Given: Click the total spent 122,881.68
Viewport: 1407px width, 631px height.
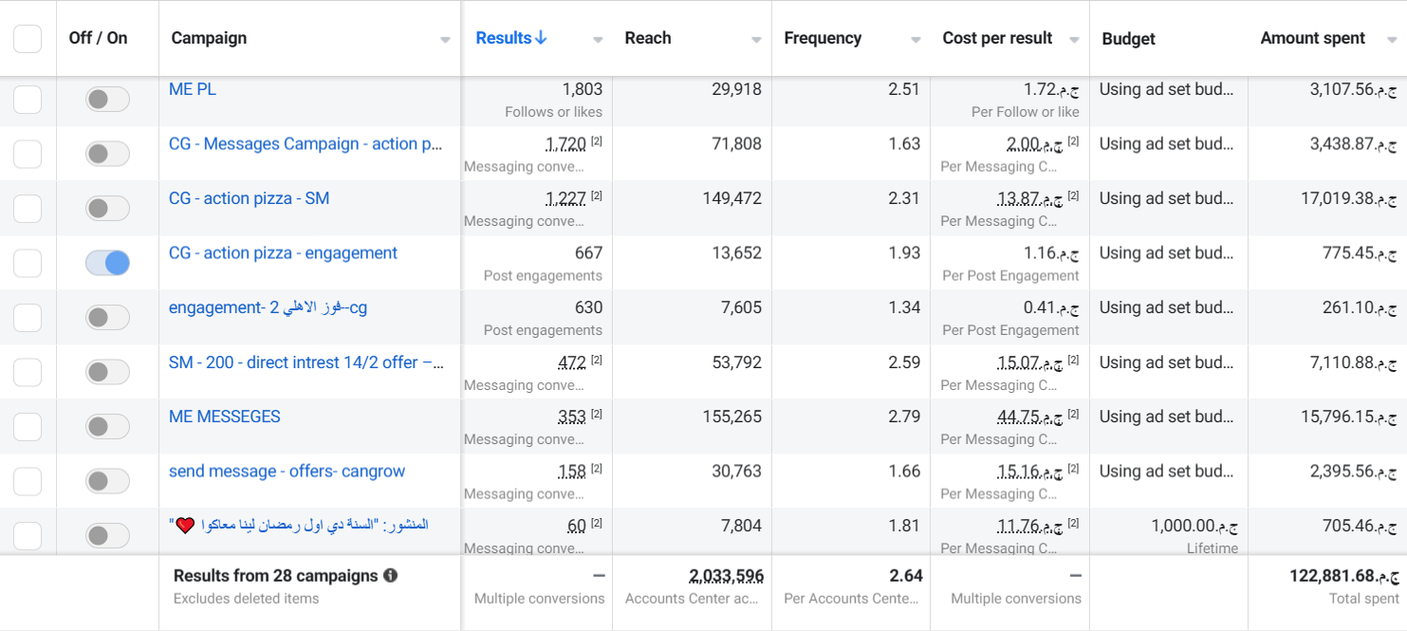Looking at the screenshot, I should pos(1343,576).
